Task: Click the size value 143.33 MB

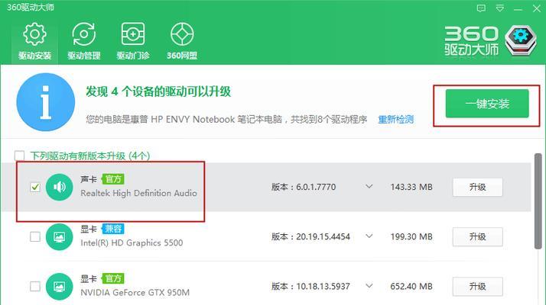Action: [411, 188]
